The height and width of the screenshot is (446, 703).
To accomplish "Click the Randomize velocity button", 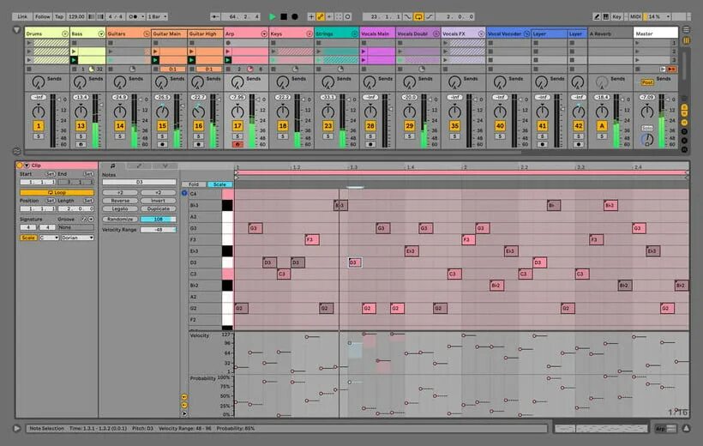I will [x=120, y=219].
